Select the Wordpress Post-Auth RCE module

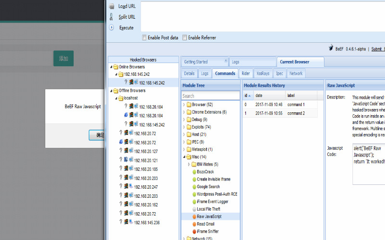[x=217, y=194]
